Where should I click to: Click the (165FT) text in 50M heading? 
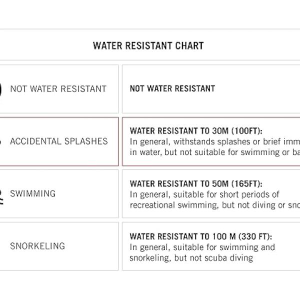[x=247, y=184]
